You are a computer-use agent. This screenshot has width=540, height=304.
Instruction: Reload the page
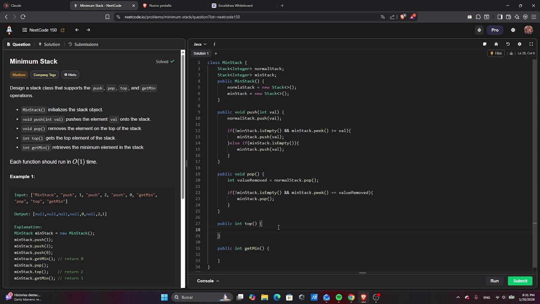click(23, 17)
